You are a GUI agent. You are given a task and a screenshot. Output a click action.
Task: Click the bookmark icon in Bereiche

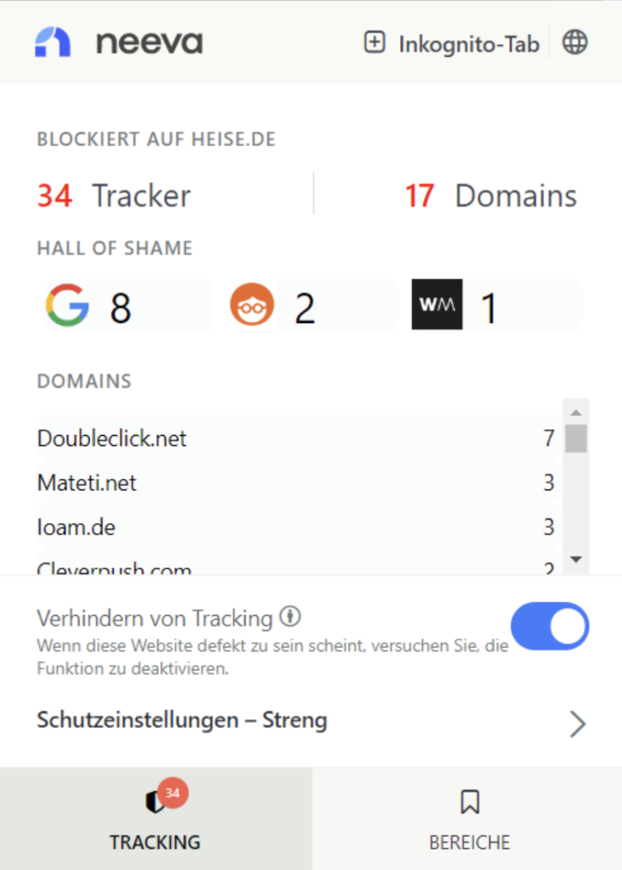(469, 800)
